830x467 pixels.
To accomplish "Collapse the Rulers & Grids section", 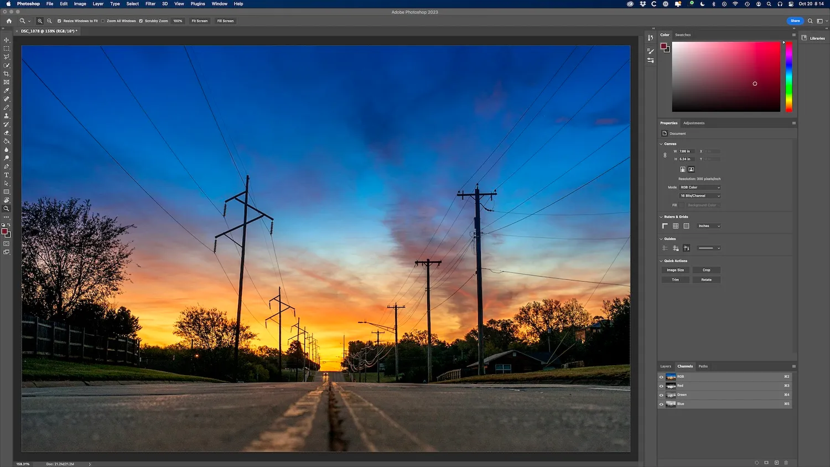I will (661, 217).
